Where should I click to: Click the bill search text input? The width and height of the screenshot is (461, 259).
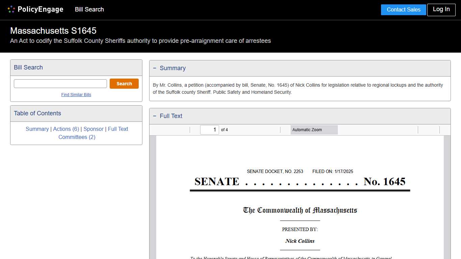(60, 83)
